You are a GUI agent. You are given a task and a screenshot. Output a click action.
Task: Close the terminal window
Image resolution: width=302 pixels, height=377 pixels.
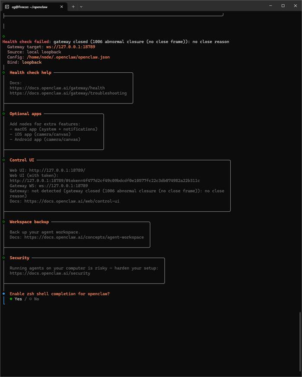(x=295, y=6)
